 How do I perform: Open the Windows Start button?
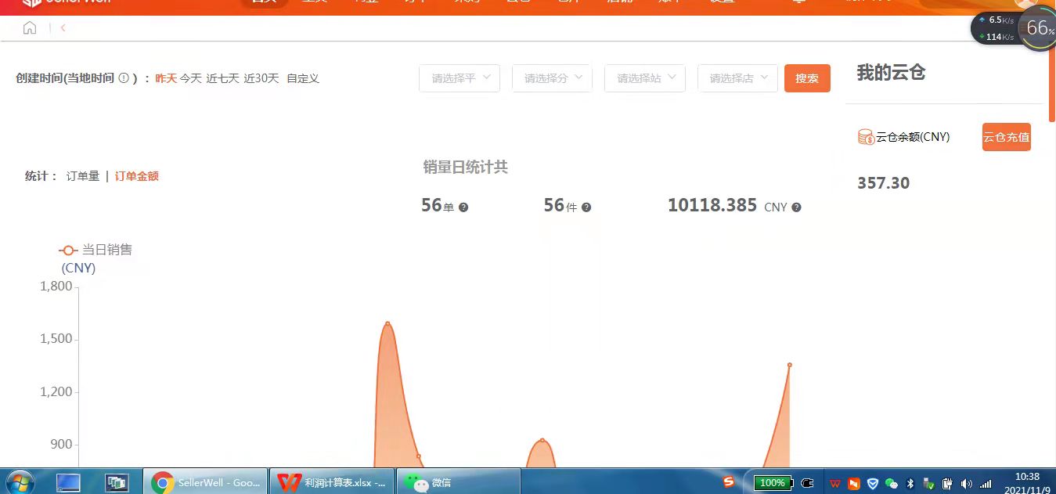click(x=20, y=482)
